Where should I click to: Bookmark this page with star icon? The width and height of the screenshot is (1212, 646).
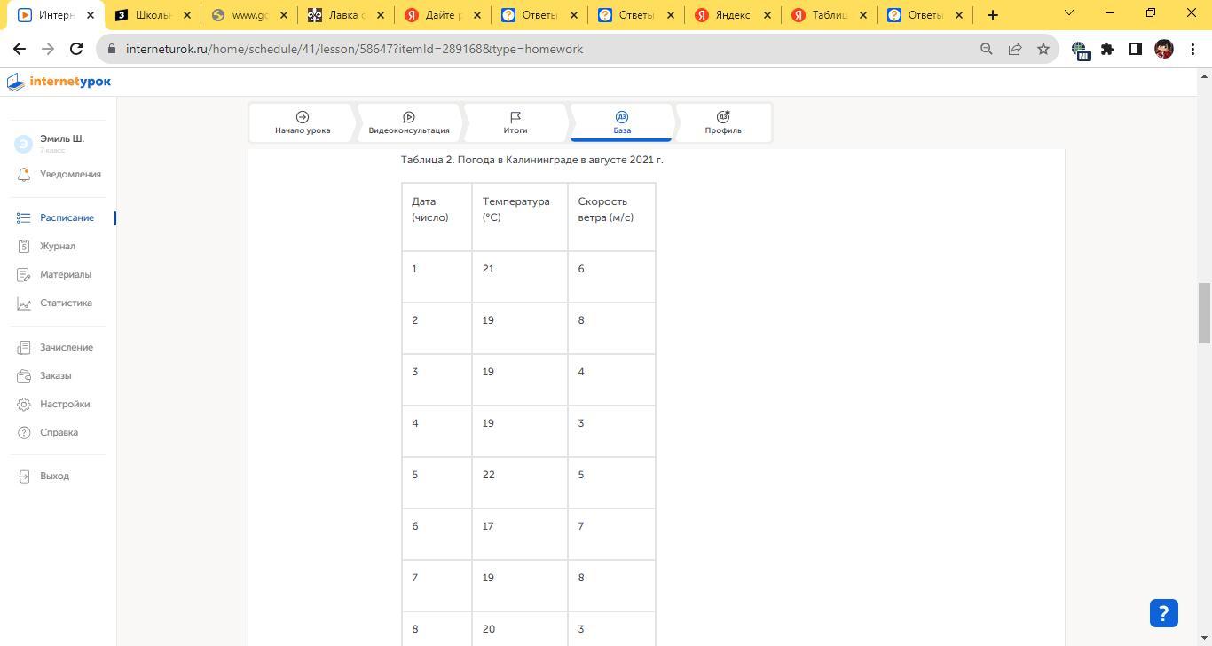pos(1043,49)
